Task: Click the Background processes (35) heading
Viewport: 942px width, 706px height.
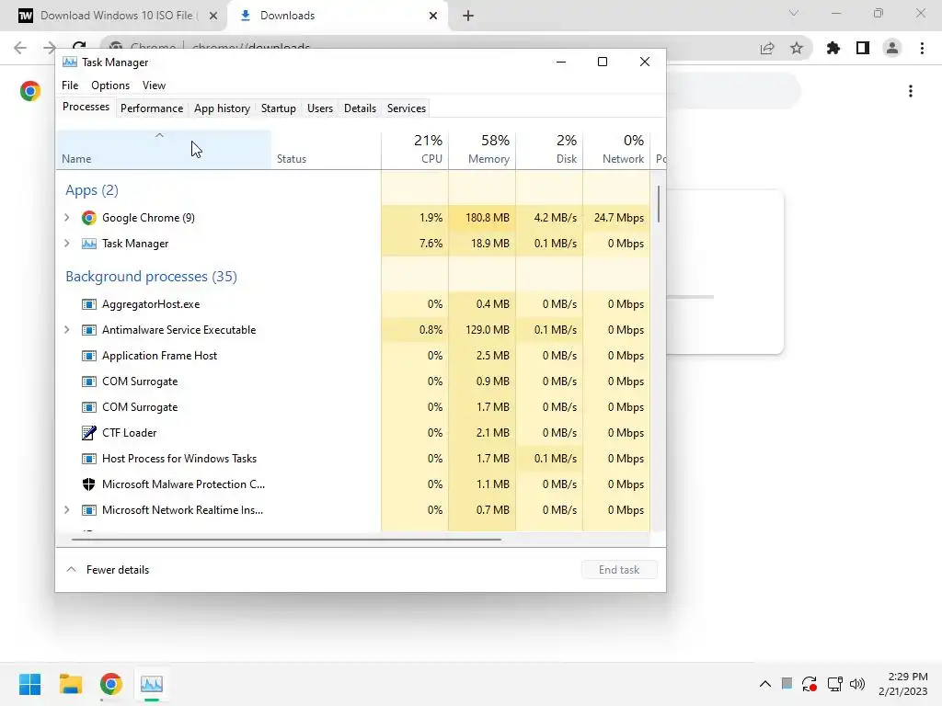Action: (152, 277)
